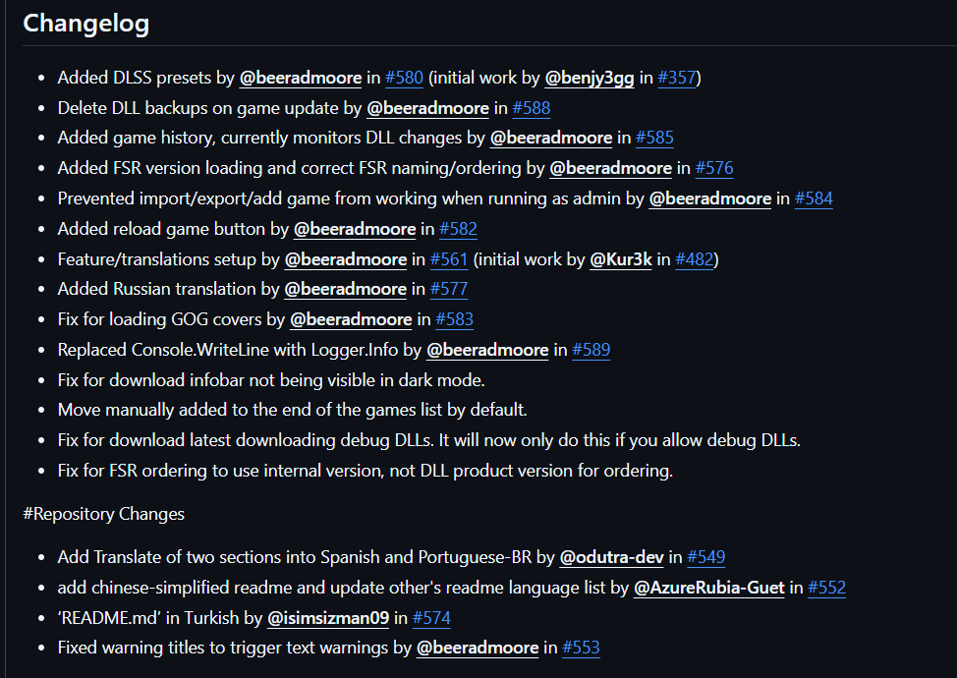Open pull request #589 link
Screen dimensions: 957x678
[x=591, y=350]
